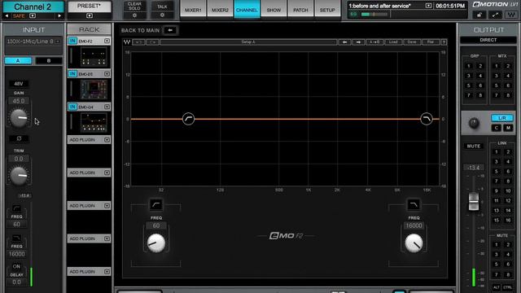
Task: Toggle the M output assignment
Action: point(508,128)
